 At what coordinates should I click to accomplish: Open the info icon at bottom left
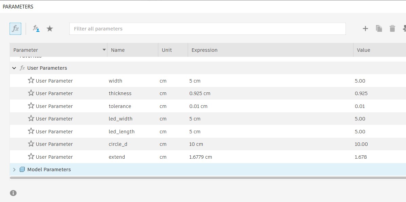(x=13, y=193)
